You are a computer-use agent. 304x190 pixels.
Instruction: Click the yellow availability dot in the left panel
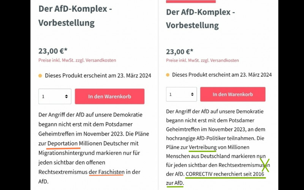click(40, 76)
